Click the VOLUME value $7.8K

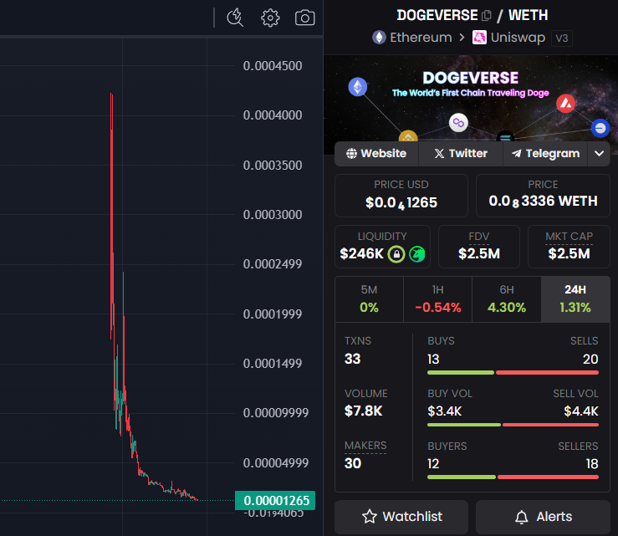(x=364, y=411)
